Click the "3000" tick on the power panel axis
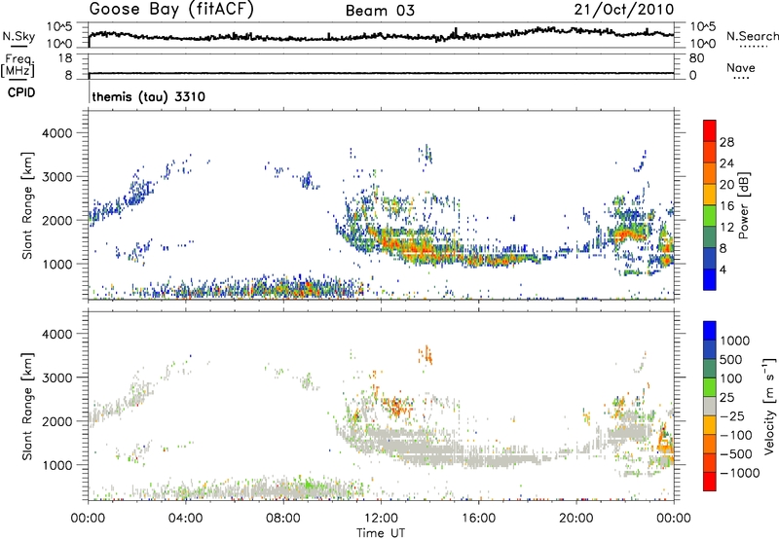 [x=57, y=177]
